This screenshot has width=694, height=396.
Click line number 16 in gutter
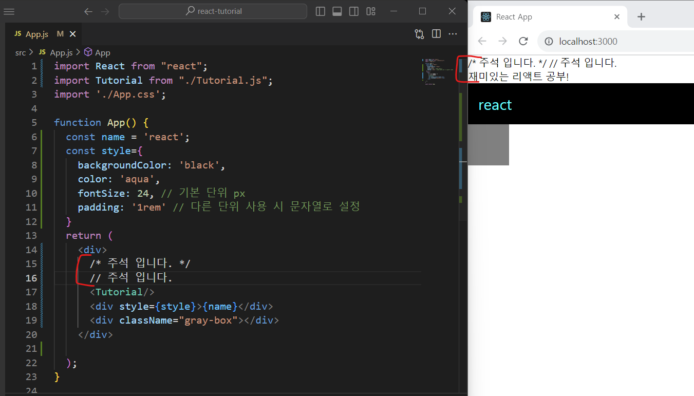31,278
